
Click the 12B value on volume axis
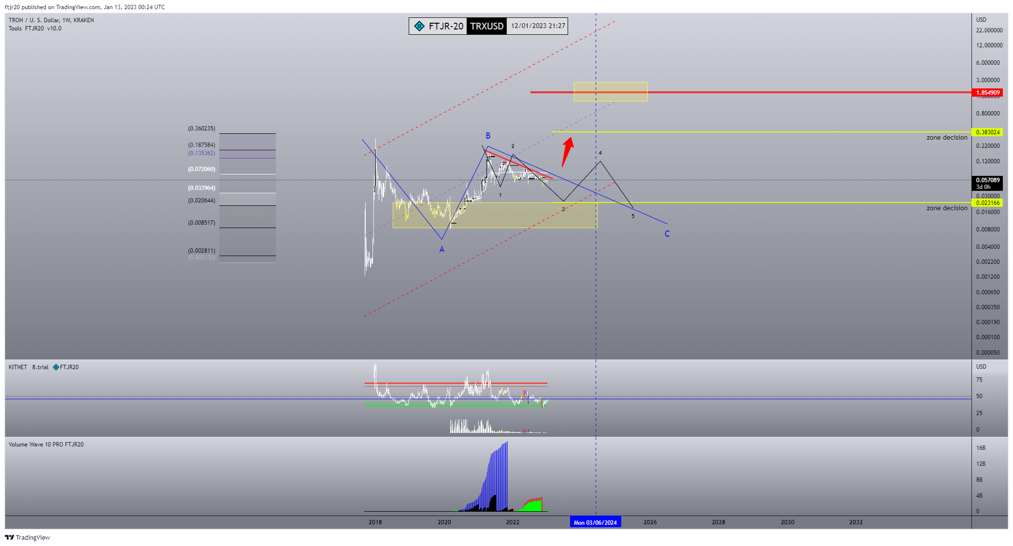tap(981, 464)
